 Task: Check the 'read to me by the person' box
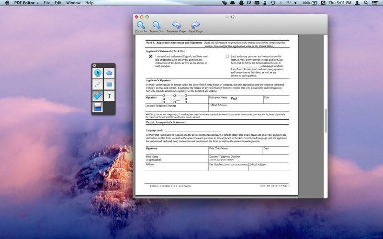tap(227, 56)
